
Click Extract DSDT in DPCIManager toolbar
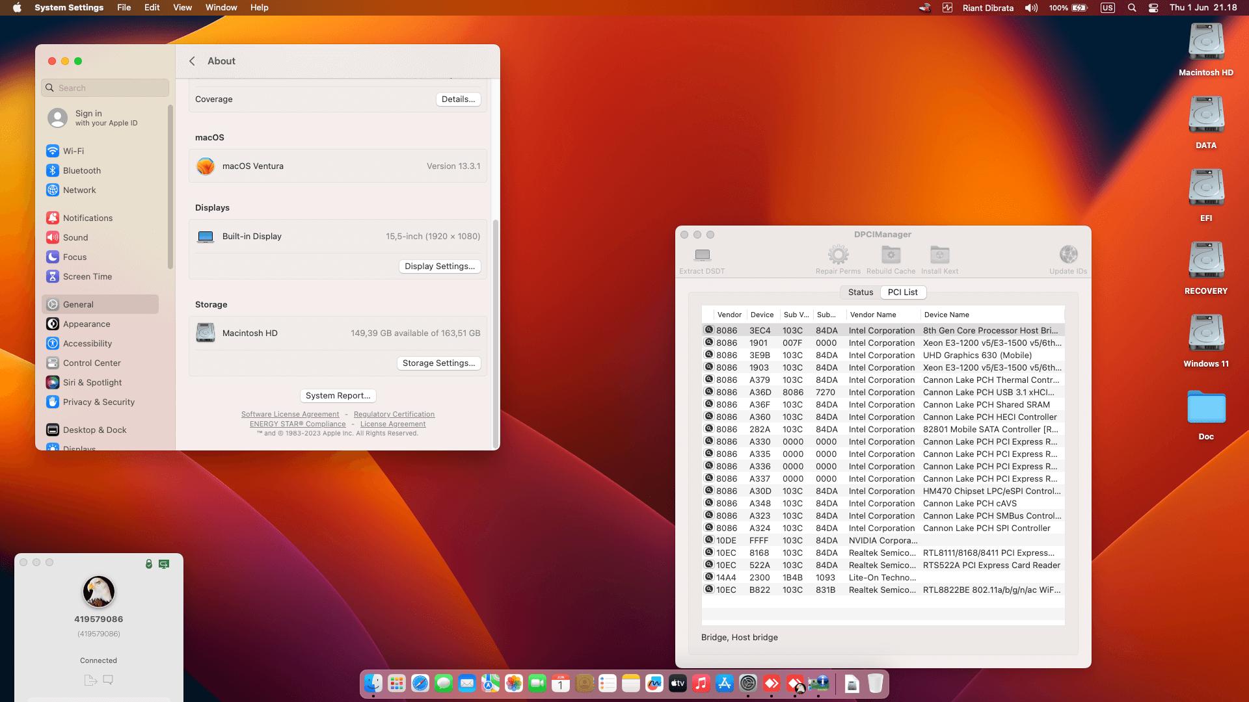pos(702,260)
